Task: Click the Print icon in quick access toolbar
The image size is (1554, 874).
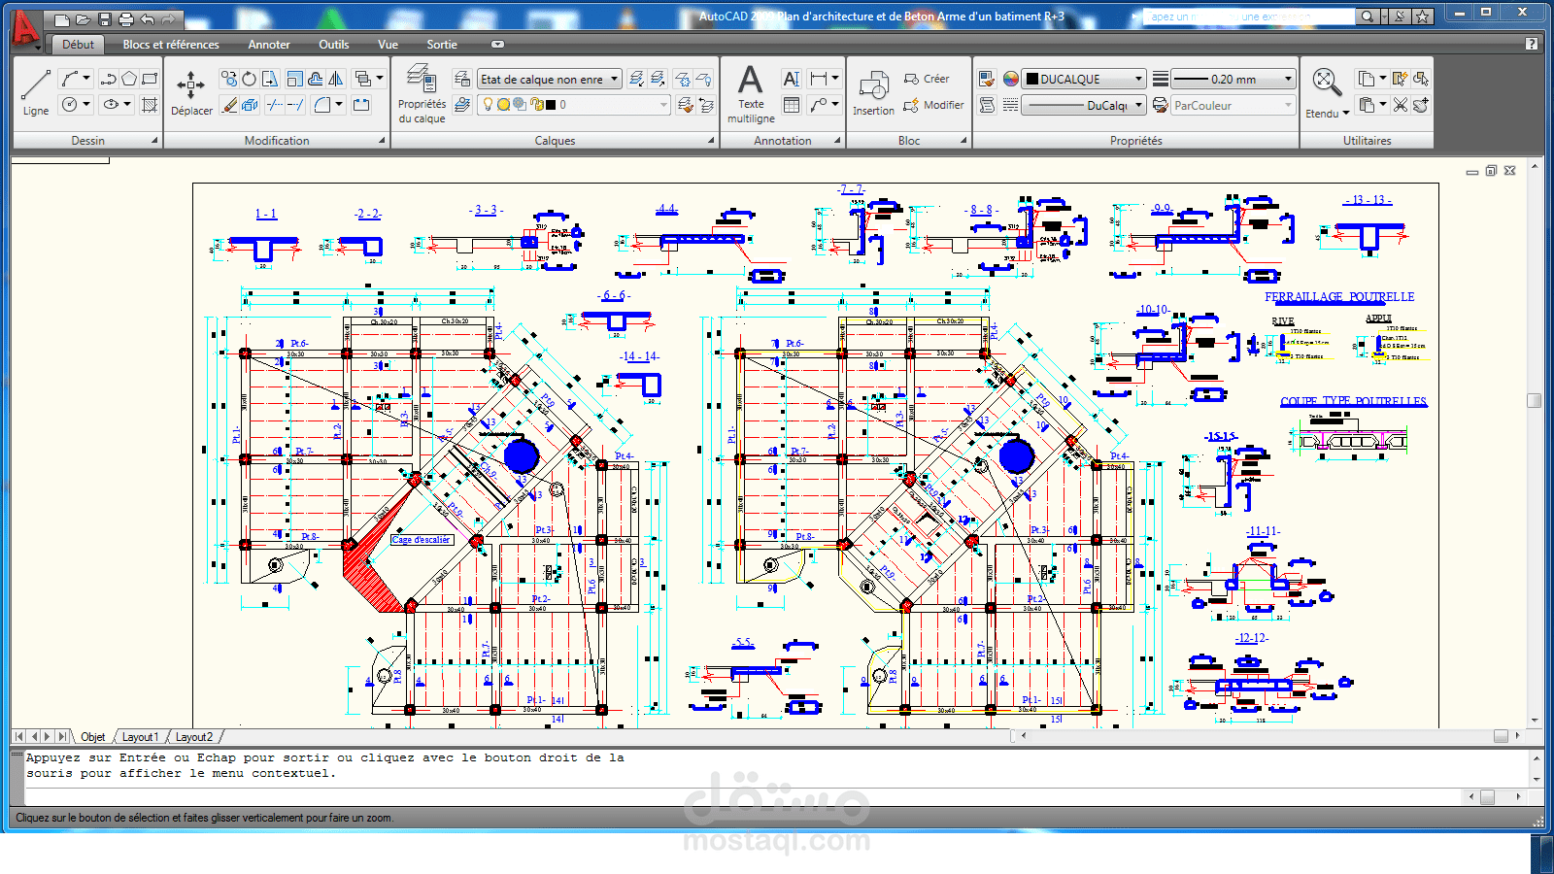Action: [x=126, y=18]
